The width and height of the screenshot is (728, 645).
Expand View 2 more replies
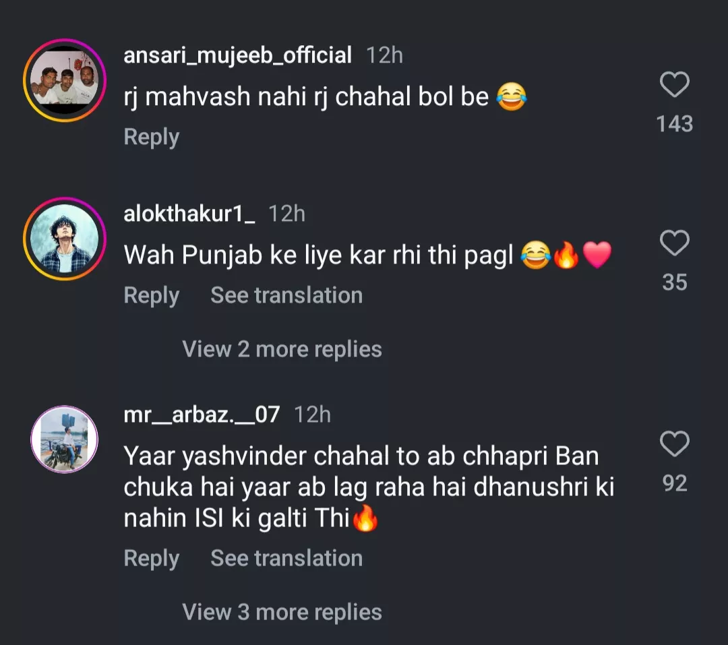click(282, 349)
